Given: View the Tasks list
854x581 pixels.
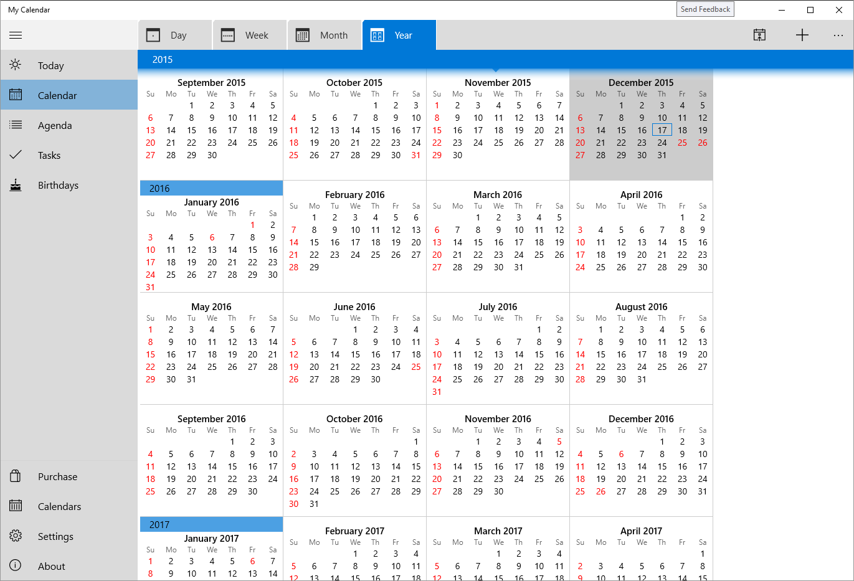Looking at the screenshot, I should (50, 154).
